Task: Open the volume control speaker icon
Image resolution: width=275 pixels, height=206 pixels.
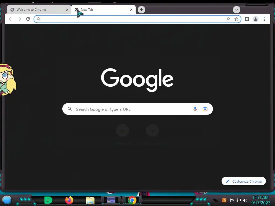Action: [x=245, y=200]
